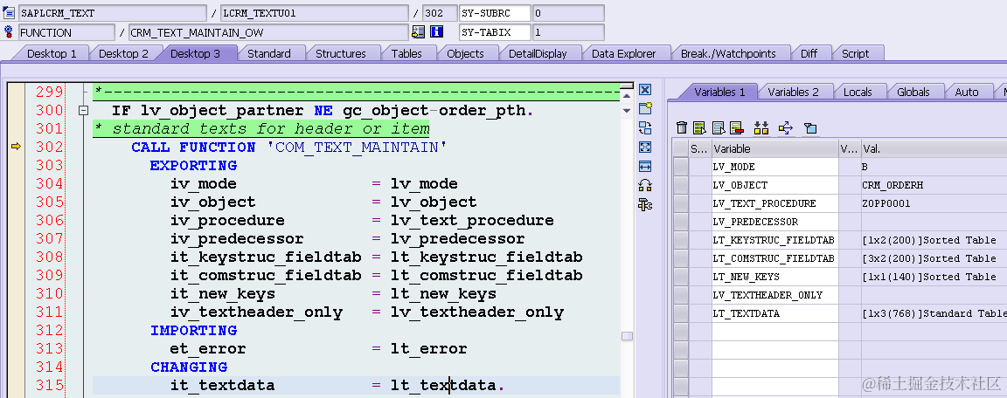Click the Variable column header
1007x398 pixels.
point(774,148)
